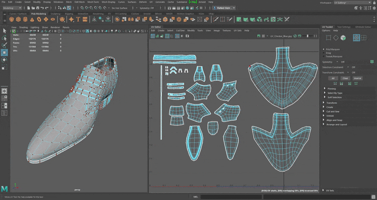This screenshot has width=377, height=200.
Task: Open the Mesh Tools menu
Action: 93,2
